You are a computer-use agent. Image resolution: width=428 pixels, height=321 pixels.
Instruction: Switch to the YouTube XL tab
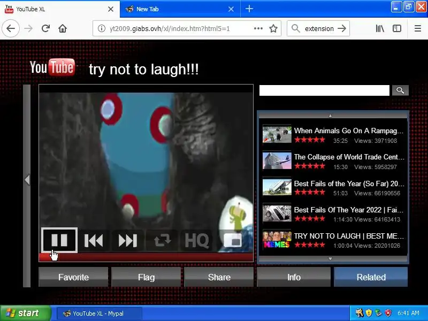pyautogui.click(x=60, y=9)
